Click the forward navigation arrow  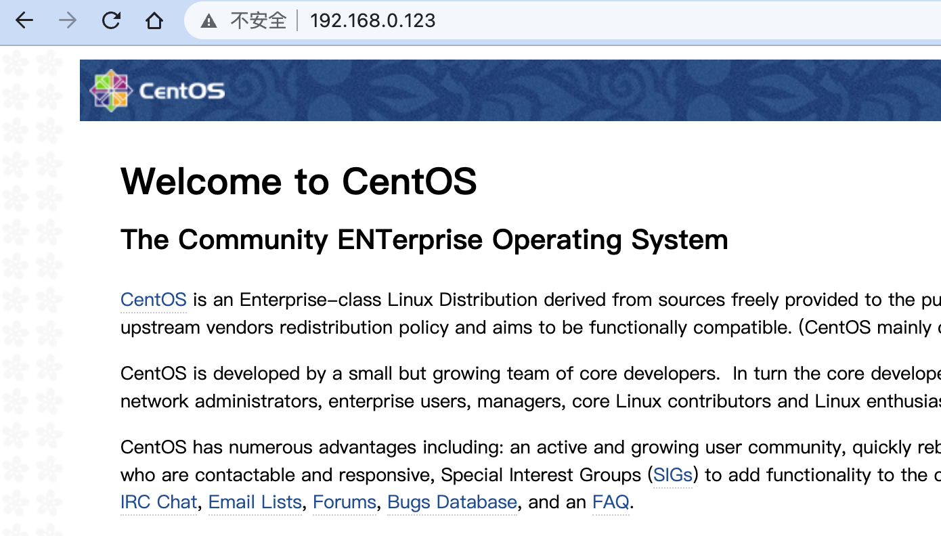(68, 21)
